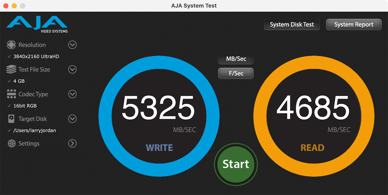Close the AJA System Test window
The height and width of the screenshot is (195, 388).
[6, 6]
